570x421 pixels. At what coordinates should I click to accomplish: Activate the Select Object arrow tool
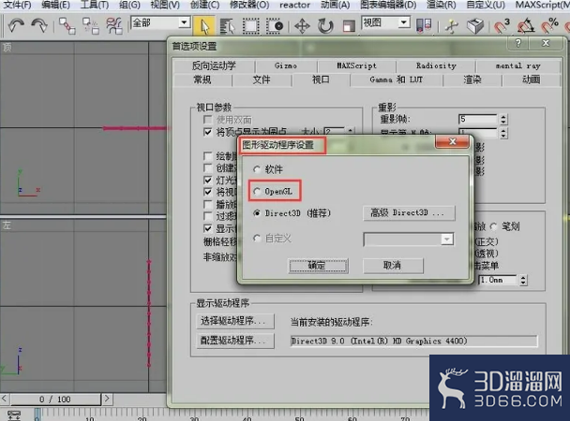pyautogui.click(x=204, y=26)
